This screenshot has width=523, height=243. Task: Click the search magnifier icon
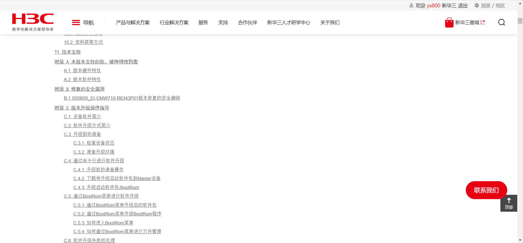tap(501, 22)
